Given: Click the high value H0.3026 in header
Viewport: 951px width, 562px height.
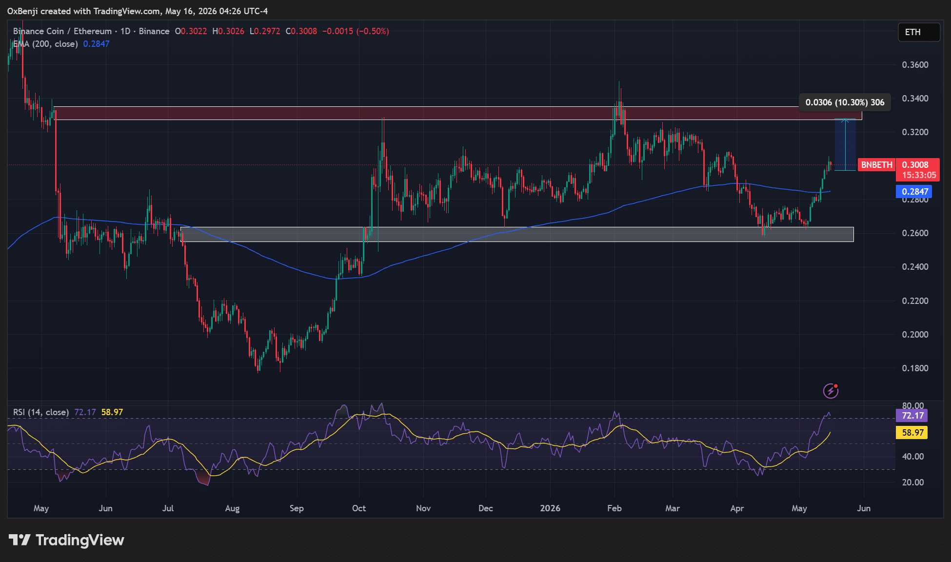Looking at the screenshot, I should coord(228,31).
